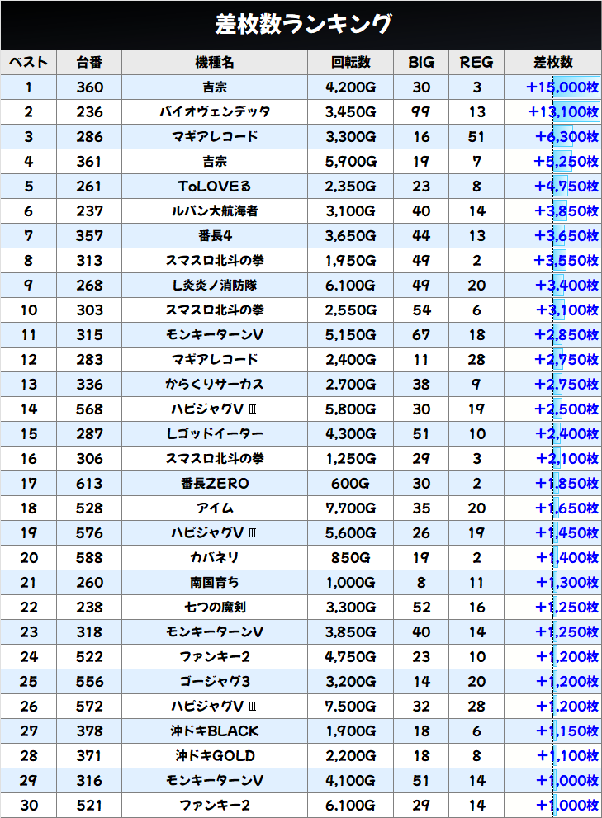Click the +3,400枚 value
Image resolution: width=602 pixels, height=818 pixels.
[567, 286]
